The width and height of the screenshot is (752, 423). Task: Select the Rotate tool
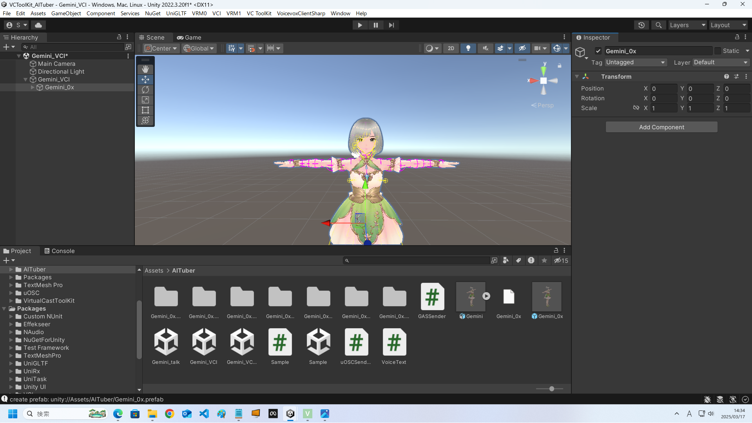(145, 90)
